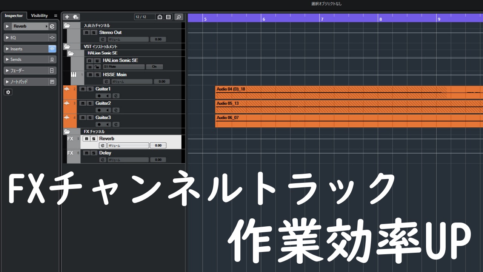Enable Monitor speaker icon on Guitar2

(x=108, y=110)
